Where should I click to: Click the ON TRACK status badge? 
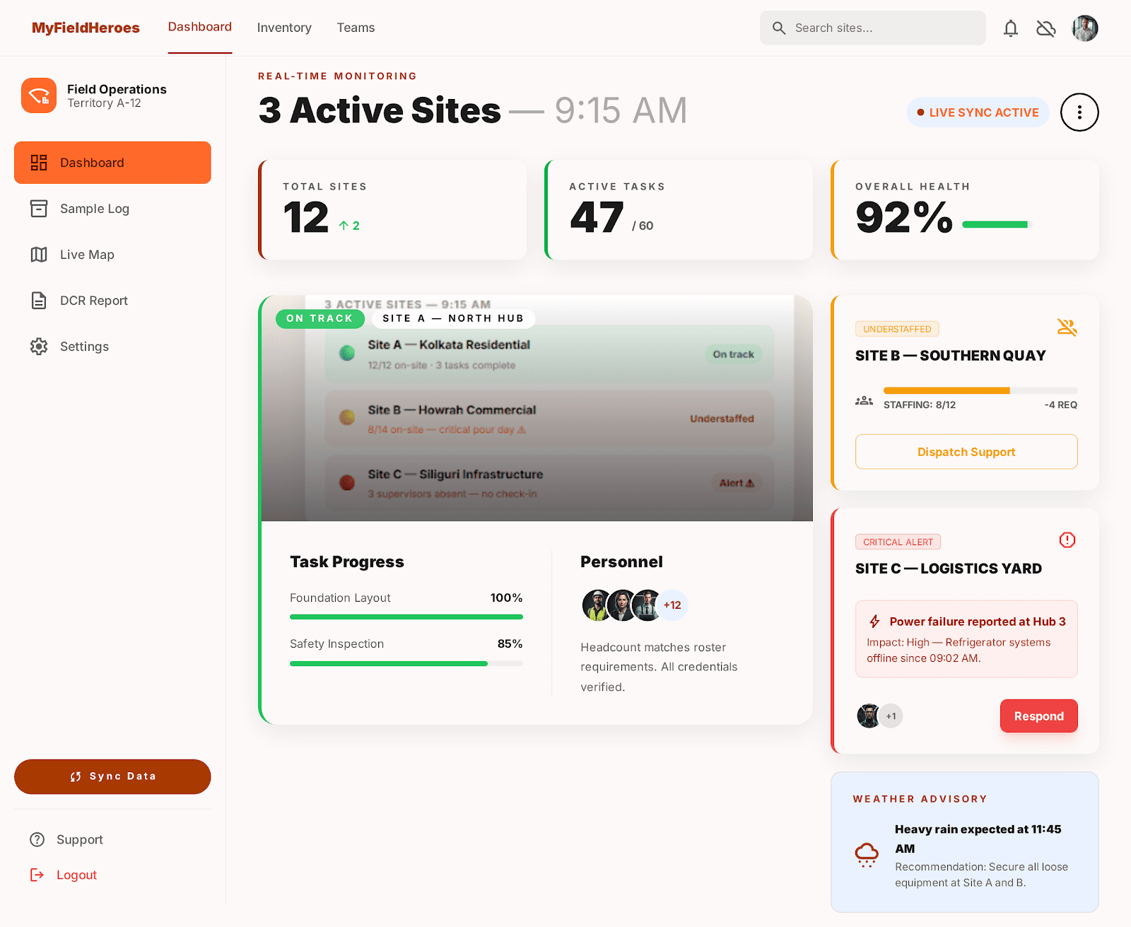coord(320,319)
